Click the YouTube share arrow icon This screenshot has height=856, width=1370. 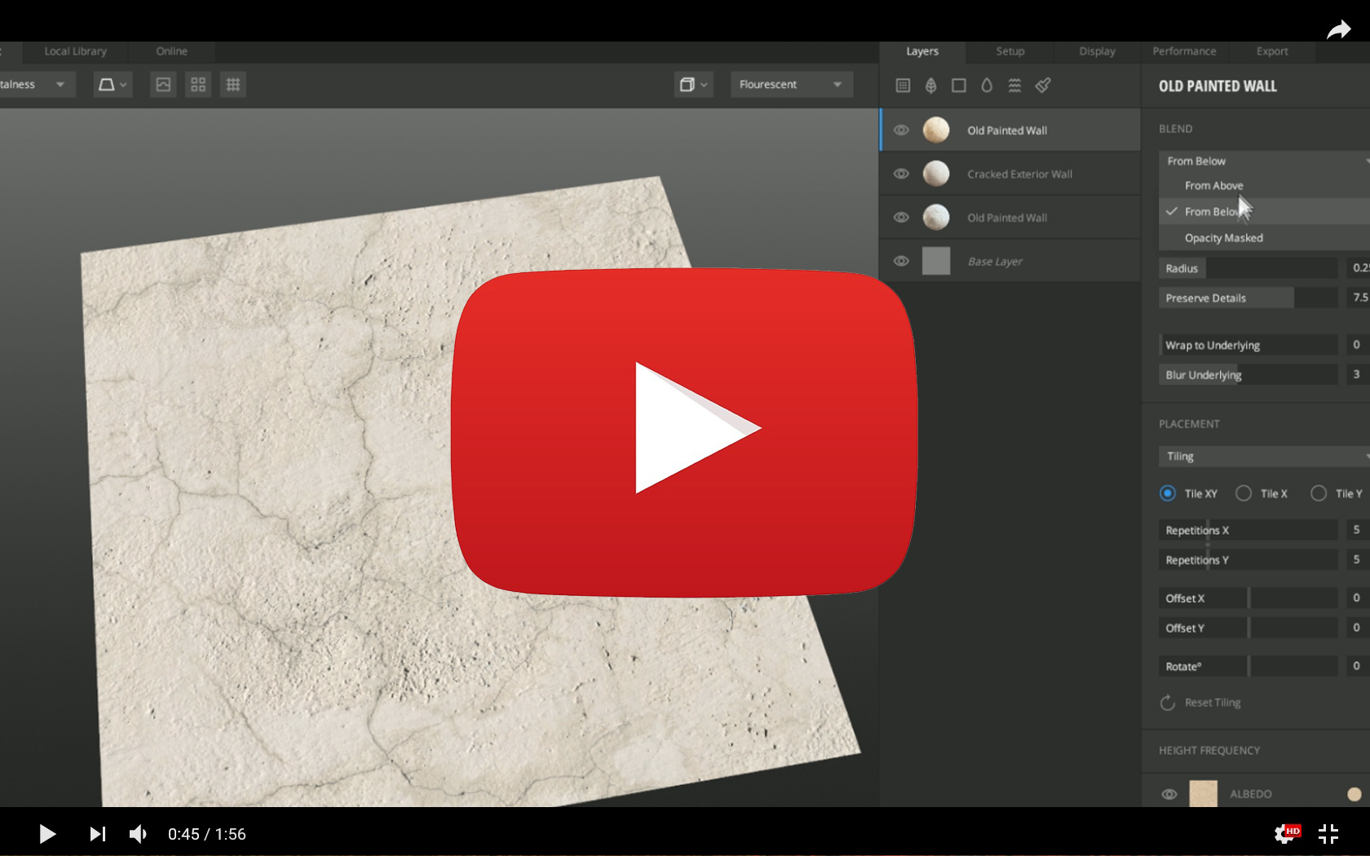1338,30
